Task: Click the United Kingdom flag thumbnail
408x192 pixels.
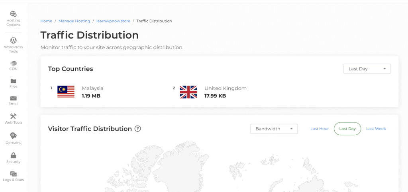Action: click(188, 92)
